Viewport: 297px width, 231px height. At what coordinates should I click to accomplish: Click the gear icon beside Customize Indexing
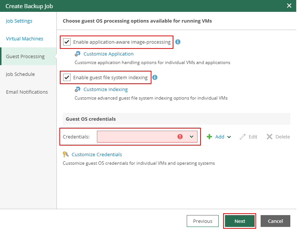coord(78,90)
